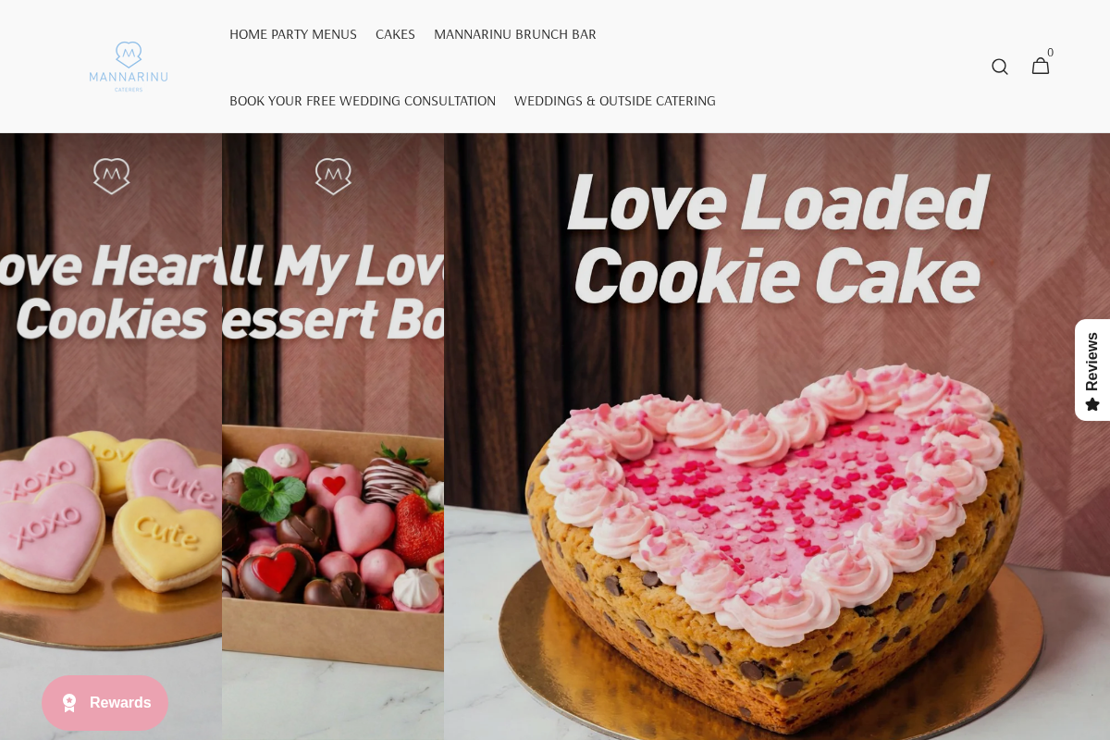The image size is (1110, 740).
Task: Visit Weddings & Outside Catering page
Action: coord(615,101)
